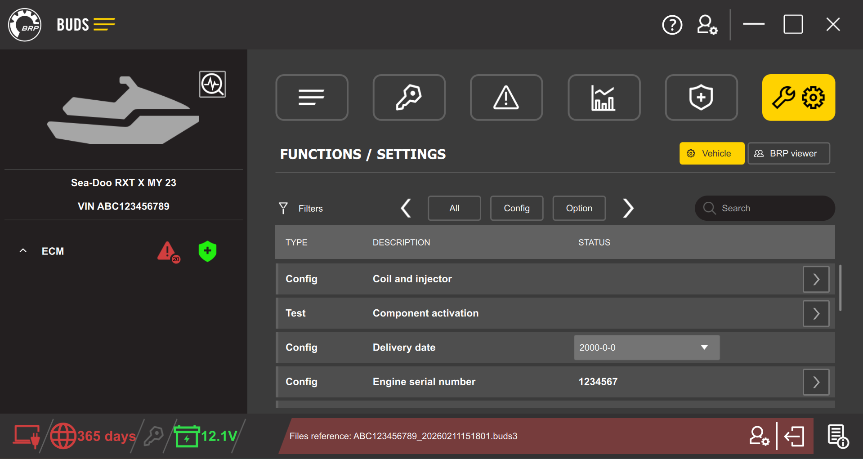Click the diagnostic pulse icon on vehicle image

point(212,84)
